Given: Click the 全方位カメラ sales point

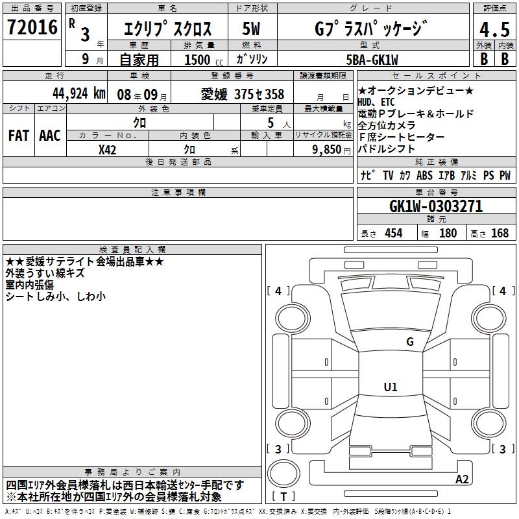Looking at the screenshot, I should point(387,125).
